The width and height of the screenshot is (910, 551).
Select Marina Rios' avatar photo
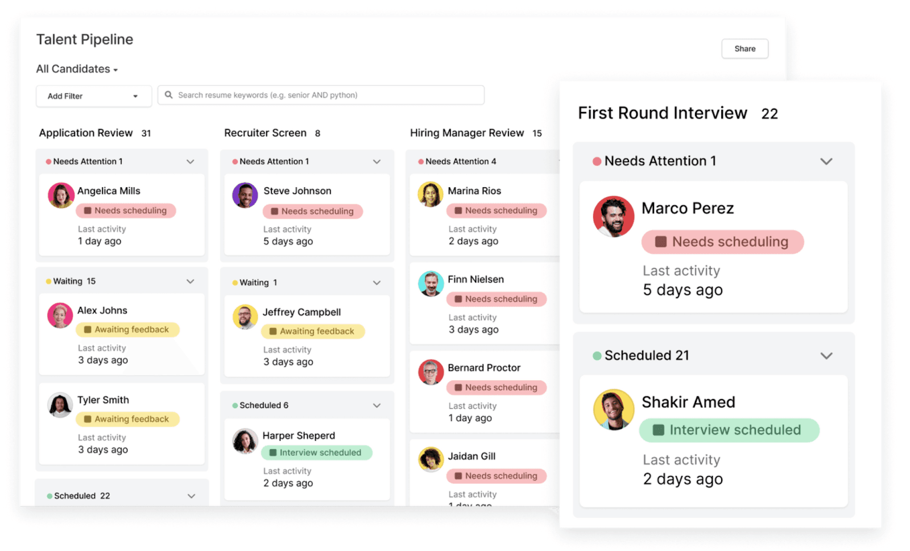[431, 195]
